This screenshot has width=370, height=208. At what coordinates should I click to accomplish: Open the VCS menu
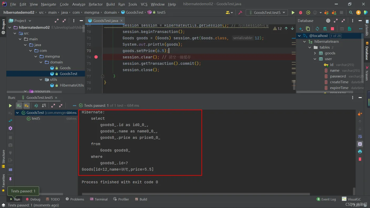coord(144,4)
